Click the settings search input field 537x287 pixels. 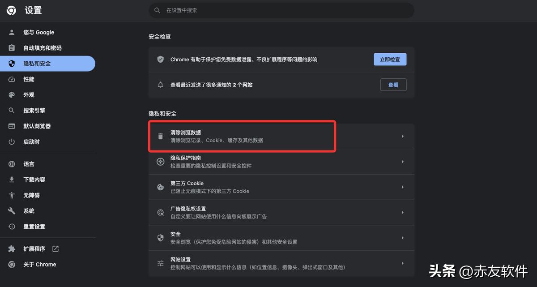pyautogui.click(x=281, y=10)
